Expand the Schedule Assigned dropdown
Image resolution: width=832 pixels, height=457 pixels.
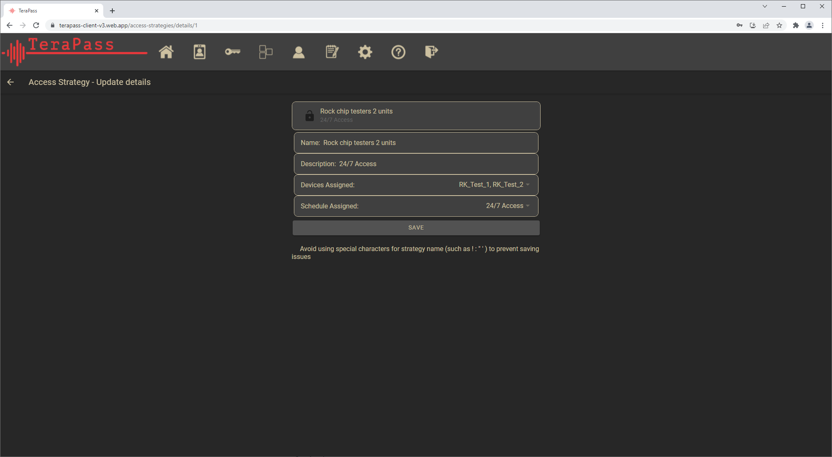tap(507, 206)
